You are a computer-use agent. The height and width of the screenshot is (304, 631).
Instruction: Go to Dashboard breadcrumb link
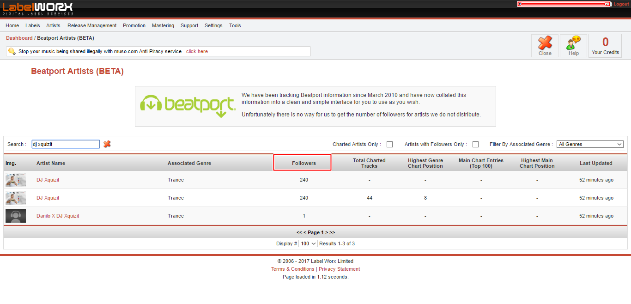pyautogui.click(x=19, y=38)
